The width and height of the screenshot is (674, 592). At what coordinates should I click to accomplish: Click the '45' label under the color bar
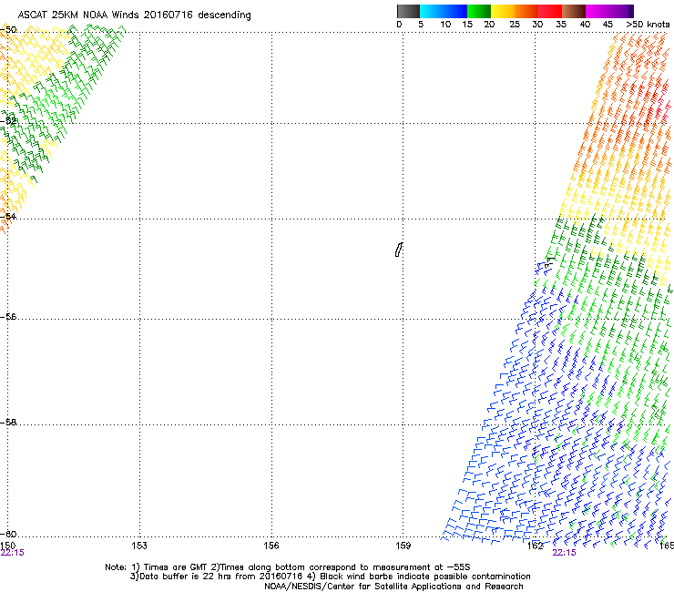coord(608,25)
